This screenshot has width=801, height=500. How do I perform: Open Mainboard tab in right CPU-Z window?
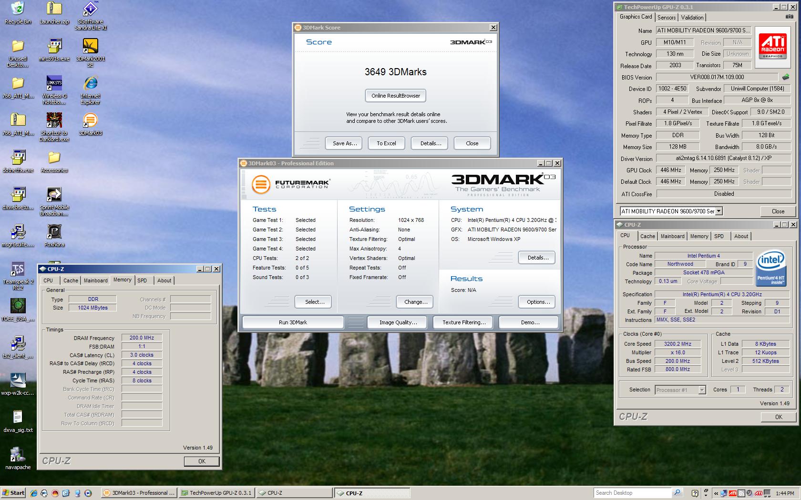point(672,236)
